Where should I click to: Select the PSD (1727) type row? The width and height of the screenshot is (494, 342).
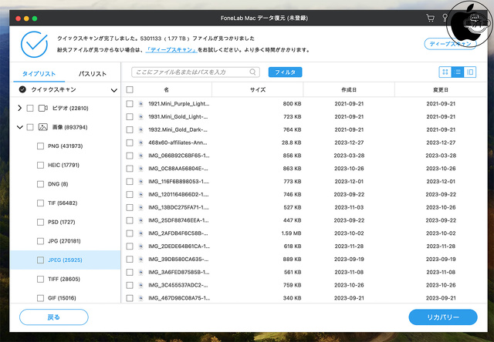[65, 222]
